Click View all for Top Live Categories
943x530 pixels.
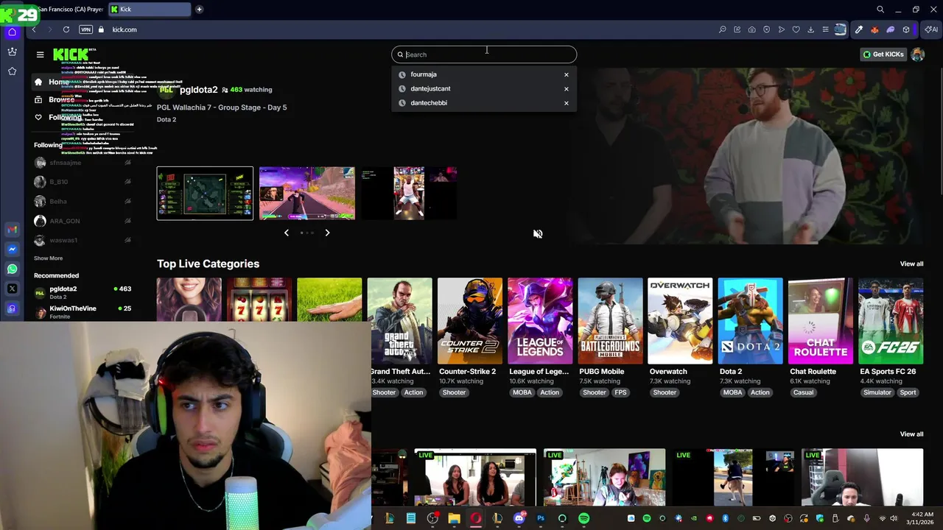[x=911, y=264]
